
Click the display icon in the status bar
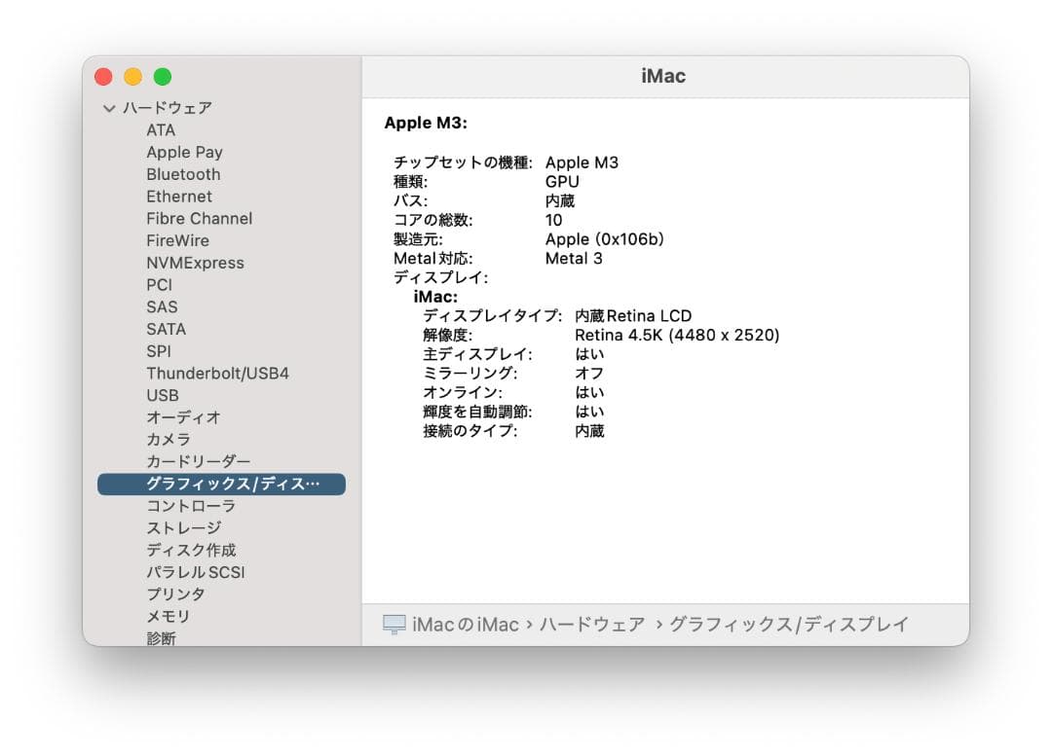coord(394,624)
